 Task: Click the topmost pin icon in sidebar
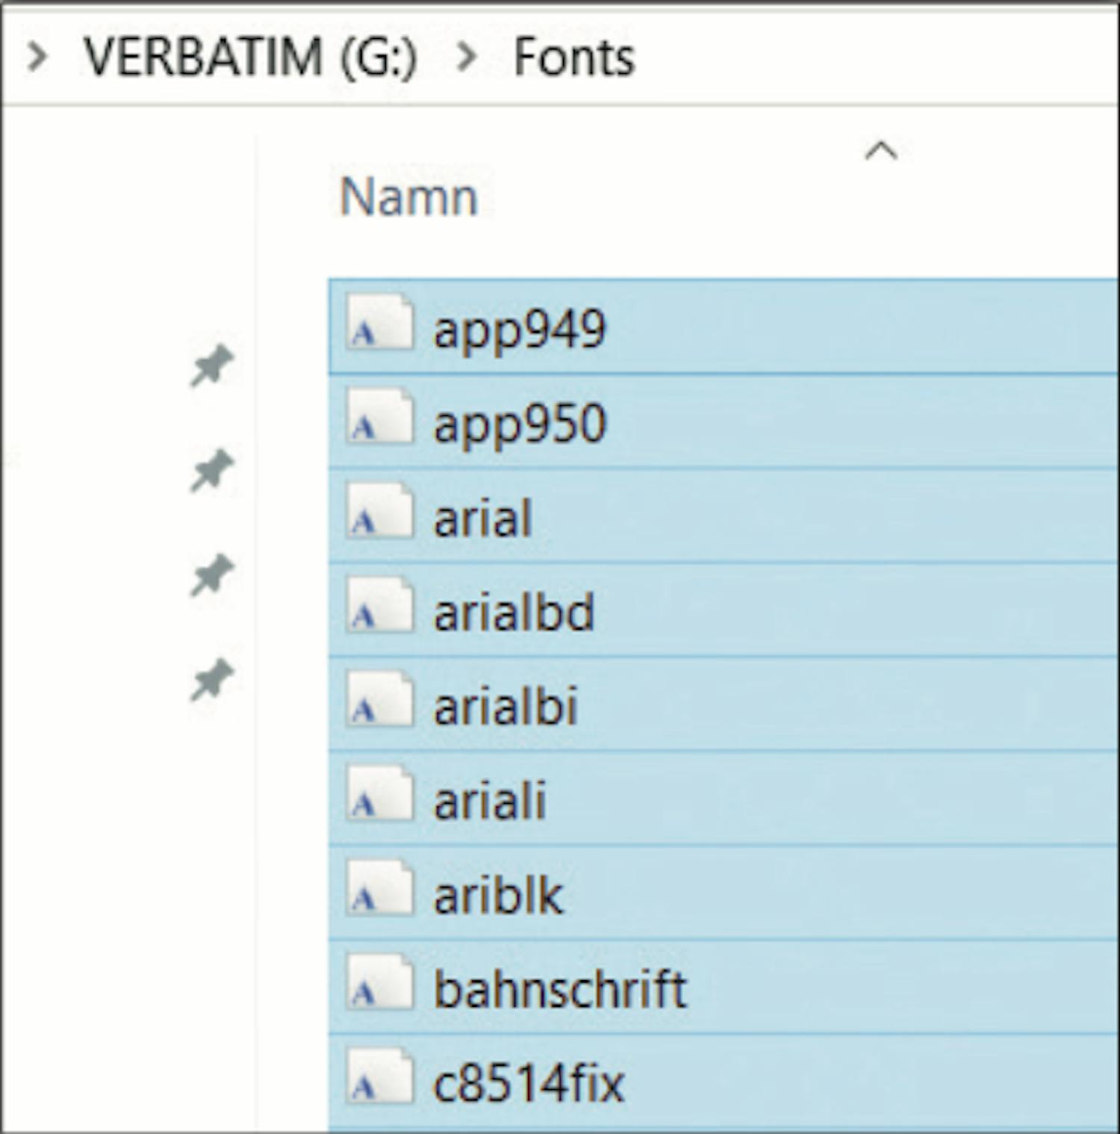pos(212,366)
